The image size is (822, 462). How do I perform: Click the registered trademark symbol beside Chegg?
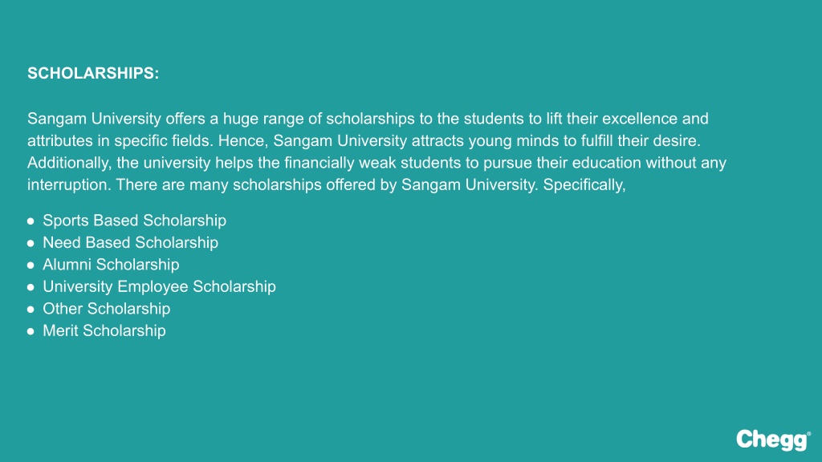pyautogui.click(x=809, y=433)
